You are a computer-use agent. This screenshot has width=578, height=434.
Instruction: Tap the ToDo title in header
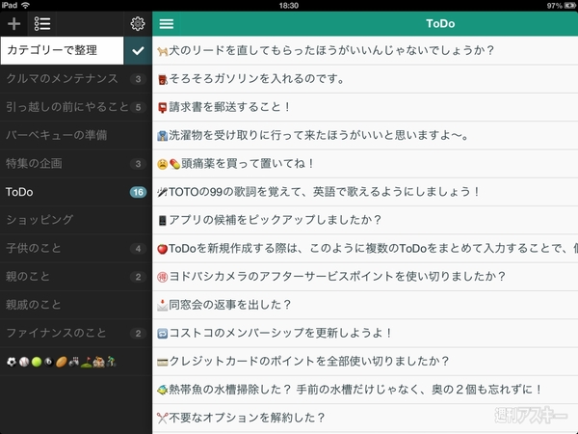pyautogui.click(x=440, y=23)
